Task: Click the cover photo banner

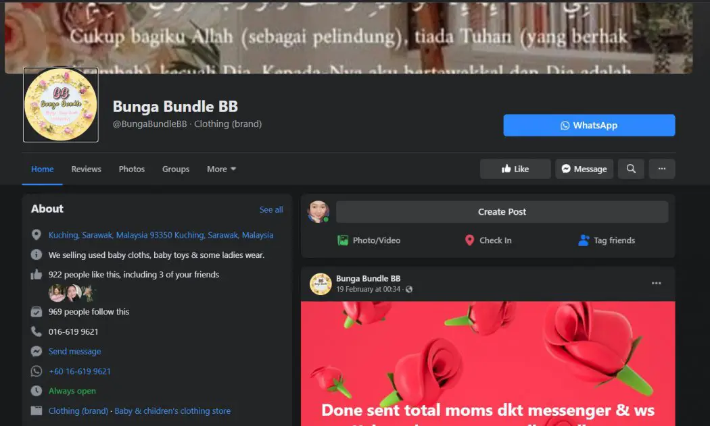Action: point(349,38)
